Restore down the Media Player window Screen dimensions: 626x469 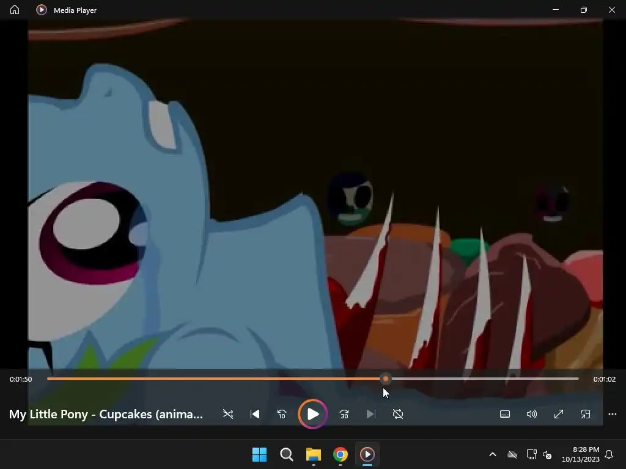584,10
